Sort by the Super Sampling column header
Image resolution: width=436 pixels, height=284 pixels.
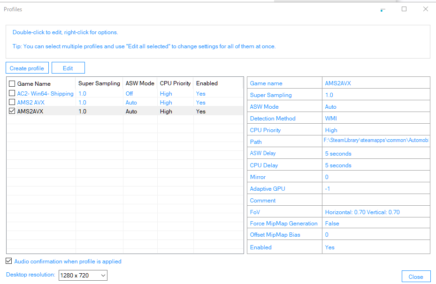click(99, 83)
